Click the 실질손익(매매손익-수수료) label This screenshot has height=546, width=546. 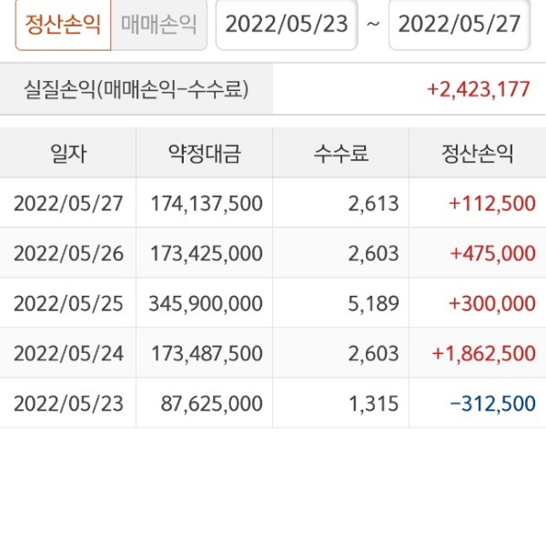tap(136, 89)
